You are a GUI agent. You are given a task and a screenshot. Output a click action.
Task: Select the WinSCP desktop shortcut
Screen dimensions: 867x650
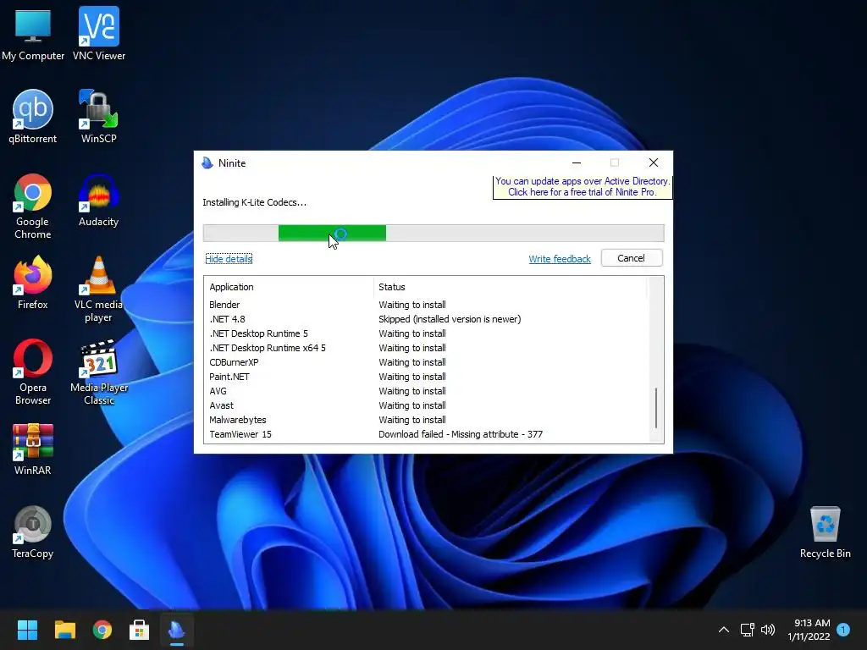point(98,117)
